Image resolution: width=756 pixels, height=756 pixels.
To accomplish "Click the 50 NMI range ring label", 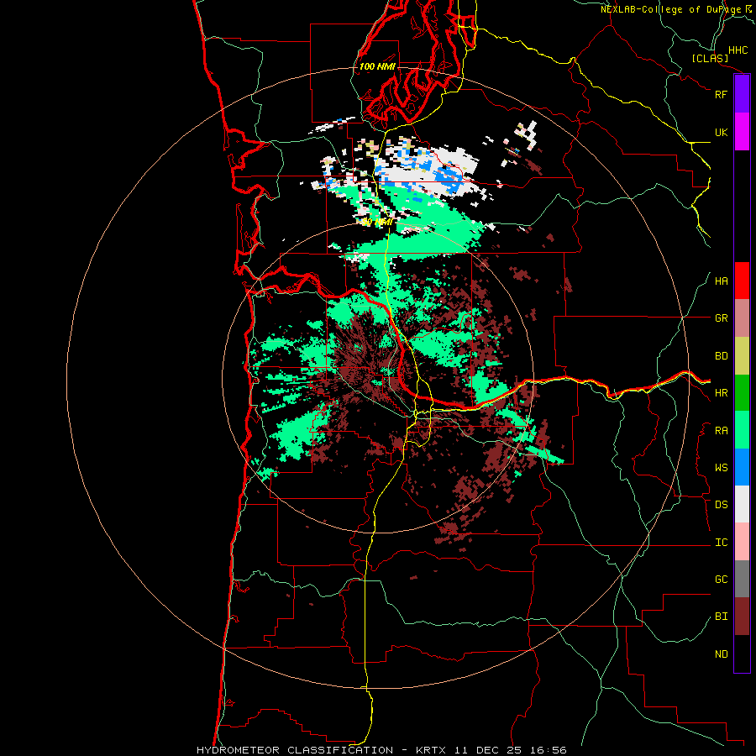I will tap(377, 222).
